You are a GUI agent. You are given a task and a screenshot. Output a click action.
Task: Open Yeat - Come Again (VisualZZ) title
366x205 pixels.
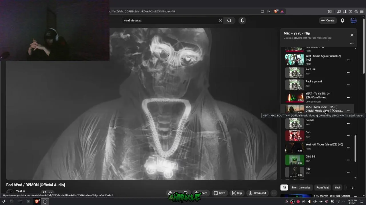pos(323,58)
